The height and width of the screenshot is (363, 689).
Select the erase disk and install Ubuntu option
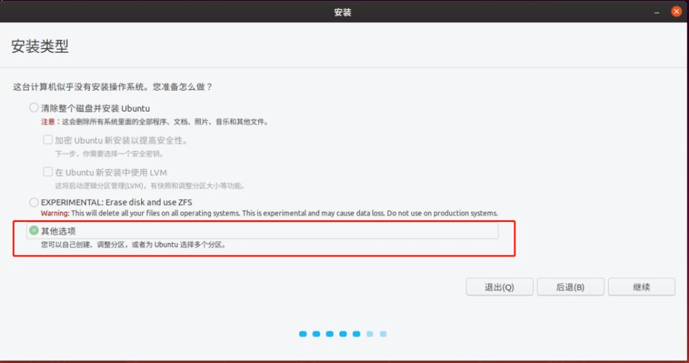click(x=34, y=108)
